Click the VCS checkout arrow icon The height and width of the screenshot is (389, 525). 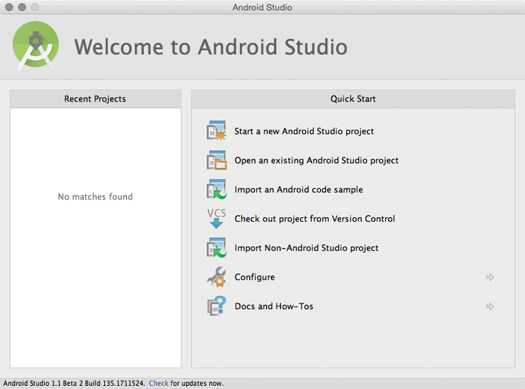point(217,218)
